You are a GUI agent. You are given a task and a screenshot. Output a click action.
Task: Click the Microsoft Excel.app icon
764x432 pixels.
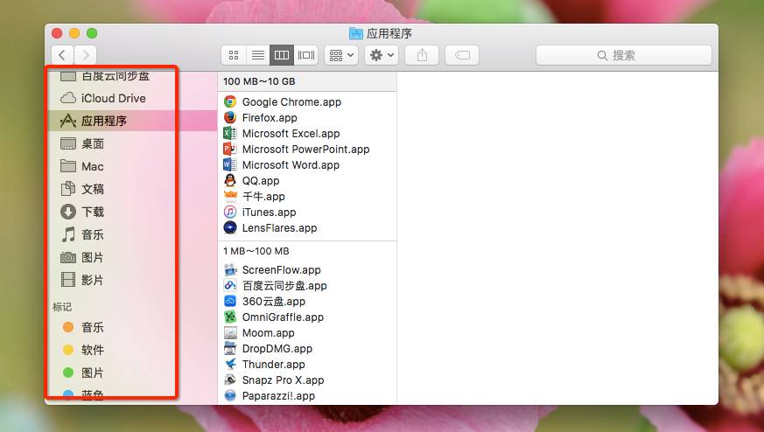(x=230, y=134)
